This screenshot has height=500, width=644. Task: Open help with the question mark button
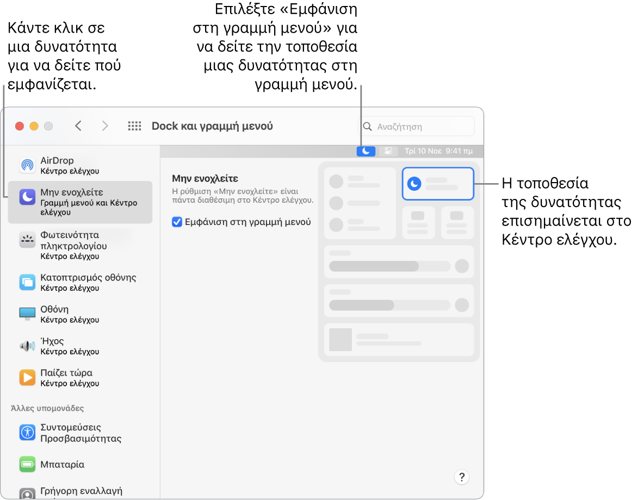tap(462, 477)
